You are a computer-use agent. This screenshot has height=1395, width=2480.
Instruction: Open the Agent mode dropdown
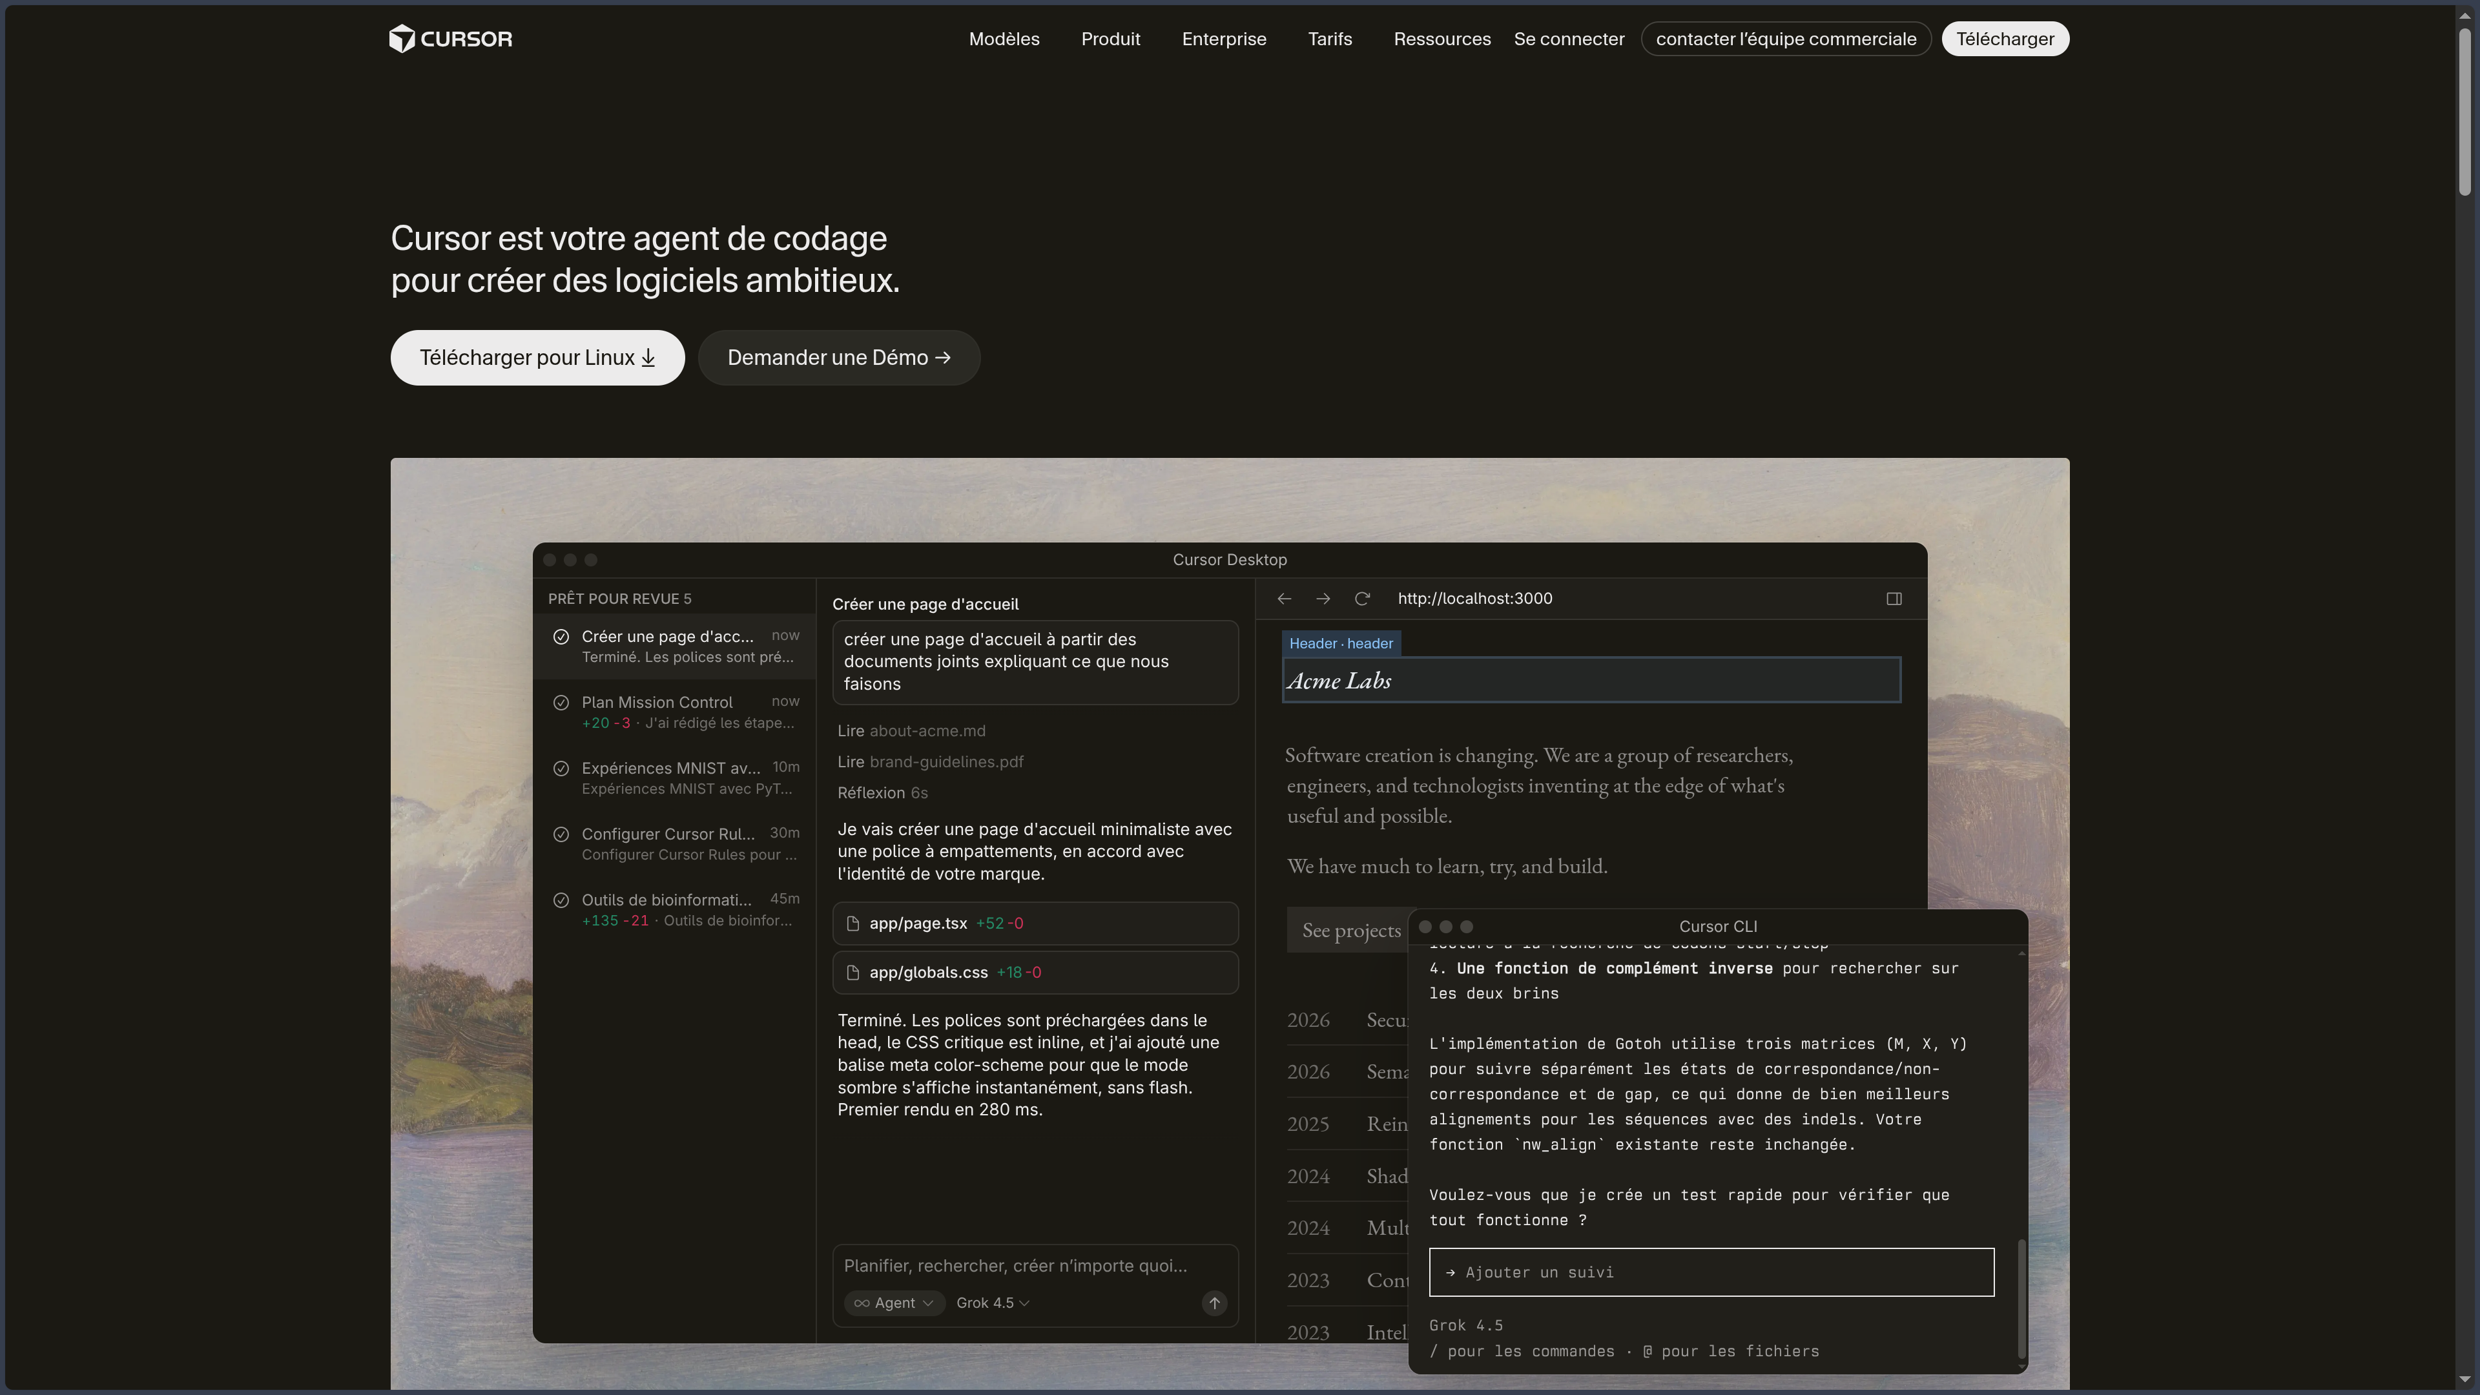pyautogui.click(x=894, y=1303)
